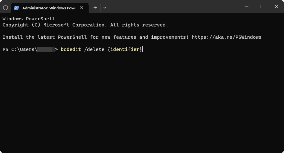The width and height of the screenshot is (284, 153).
Task: Minimize the terminal window
Action: point(247,6)
